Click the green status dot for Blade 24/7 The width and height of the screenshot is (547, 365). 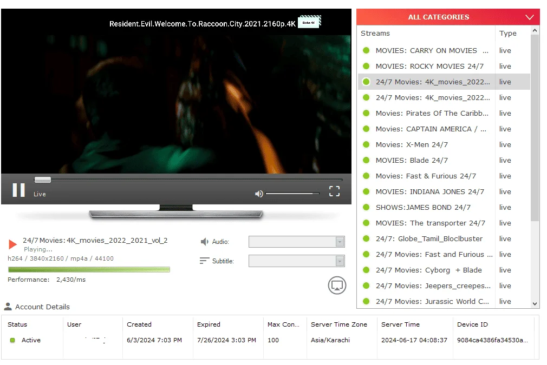(x=366, y=160)
